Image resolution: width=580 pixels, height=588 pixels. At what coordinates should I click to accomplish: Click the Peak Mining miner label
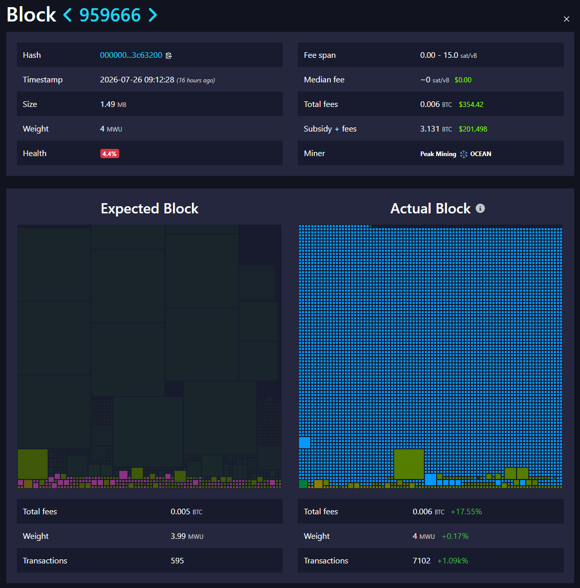click(x=438, y=154)
